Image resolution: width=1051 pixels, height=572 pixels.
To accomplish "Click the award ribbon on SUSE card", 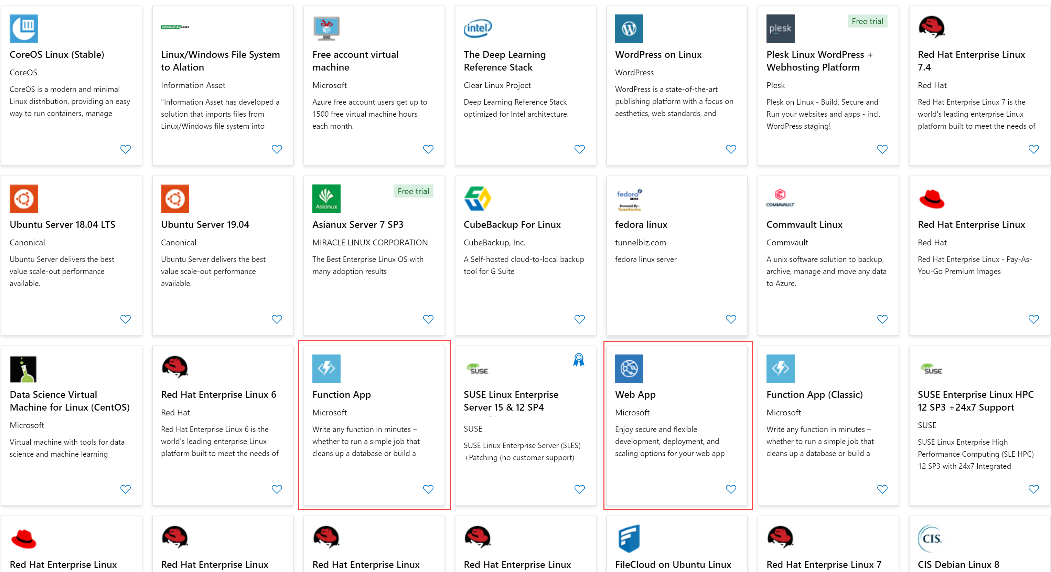I will 579,359.
